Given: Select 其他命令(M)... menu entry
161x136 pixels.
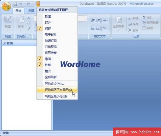Looking at the screenshot, I should click(57, 84).
